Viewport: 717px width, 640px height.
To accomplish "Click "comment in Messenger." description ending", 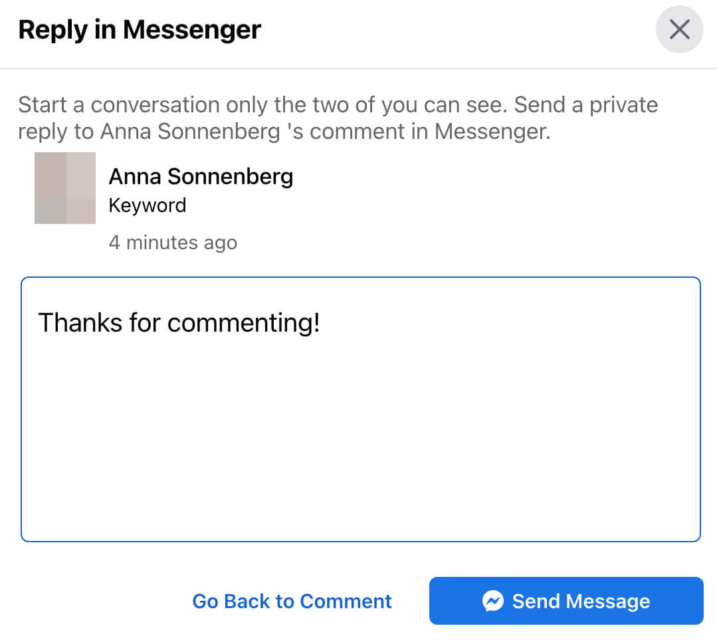I will click(431, 132).
